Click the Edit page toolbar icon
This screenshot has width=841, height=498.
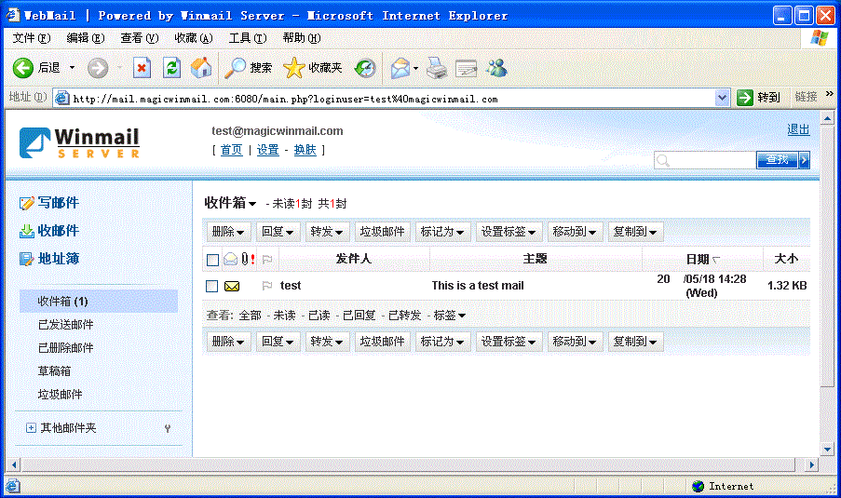pyautogui.click(x=466, y=69)
